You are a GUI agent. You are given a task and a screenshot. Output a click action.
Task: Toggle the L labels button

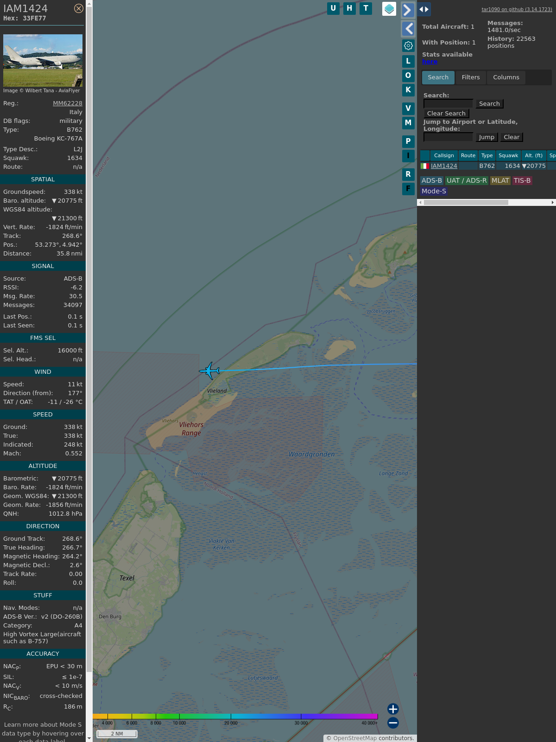[x=408, y=61]
